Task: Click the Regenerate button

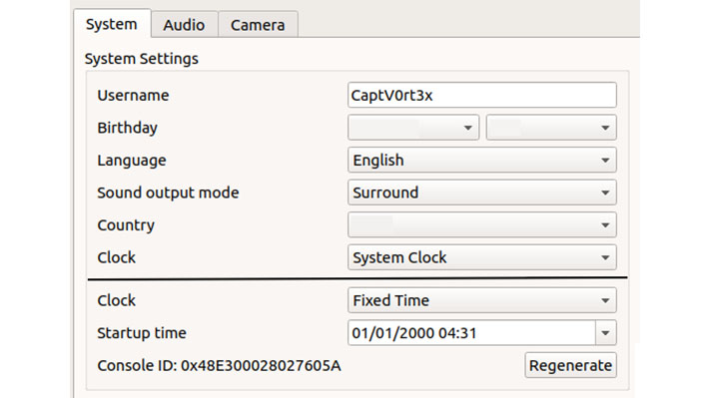Action: (x=570, y=365)
